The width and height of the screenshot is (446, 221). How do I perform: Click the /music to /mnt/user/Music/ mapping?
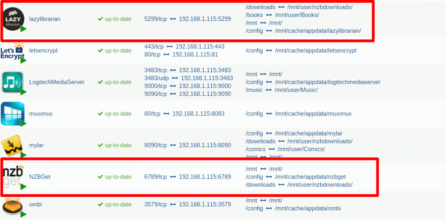point(281,90)
